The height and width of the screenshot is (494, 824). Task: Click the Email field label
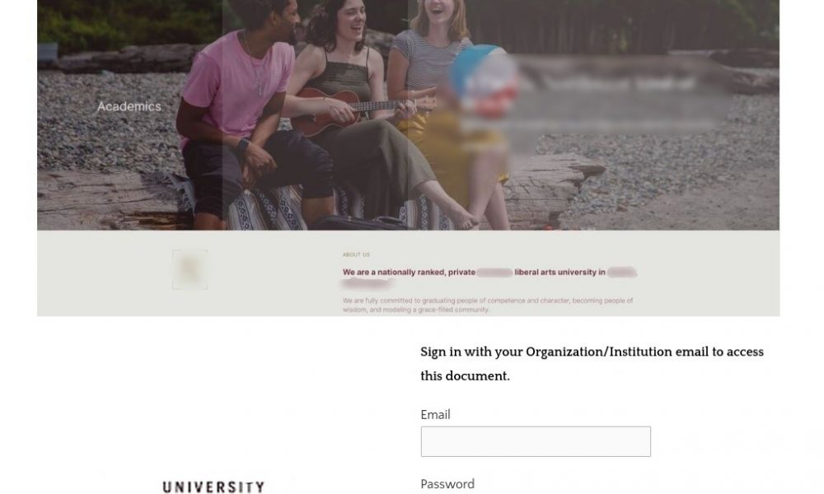tap(435, 415)
